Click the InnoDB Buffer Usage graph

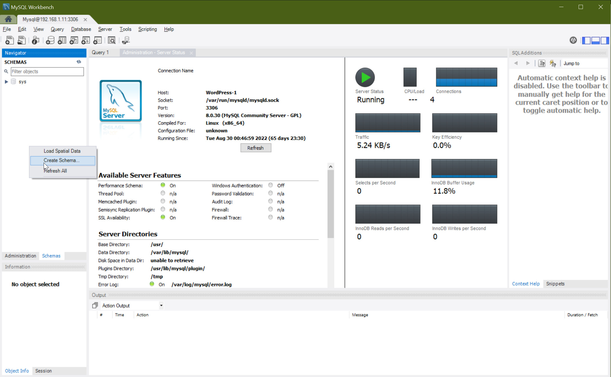coord(464,168)
